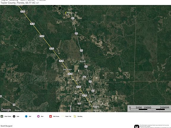Click the 356 route shield near Perry
The height and width of the screenshot is (128, 171).
click(79, 103)
